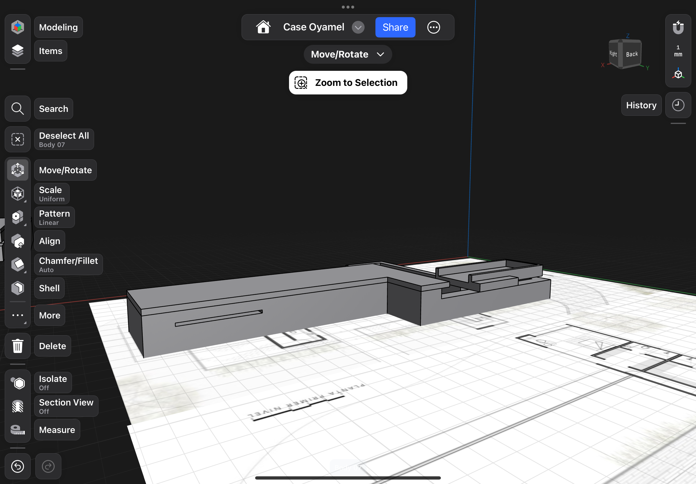Click the Measure tape icon
The height and width of the screenshot is (484, 696).
tap(18, 430)
